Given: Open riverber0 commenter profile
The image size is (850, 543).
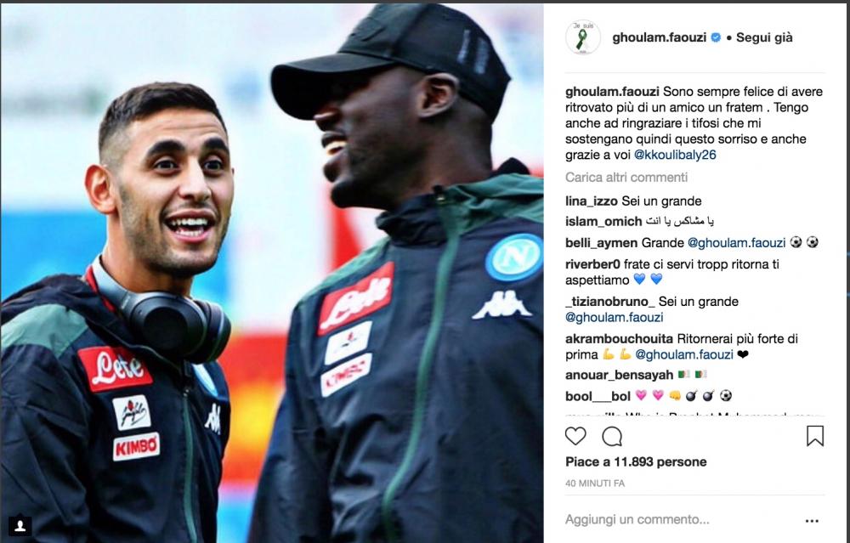Looking at the screenshot, I should coord(592,264).
